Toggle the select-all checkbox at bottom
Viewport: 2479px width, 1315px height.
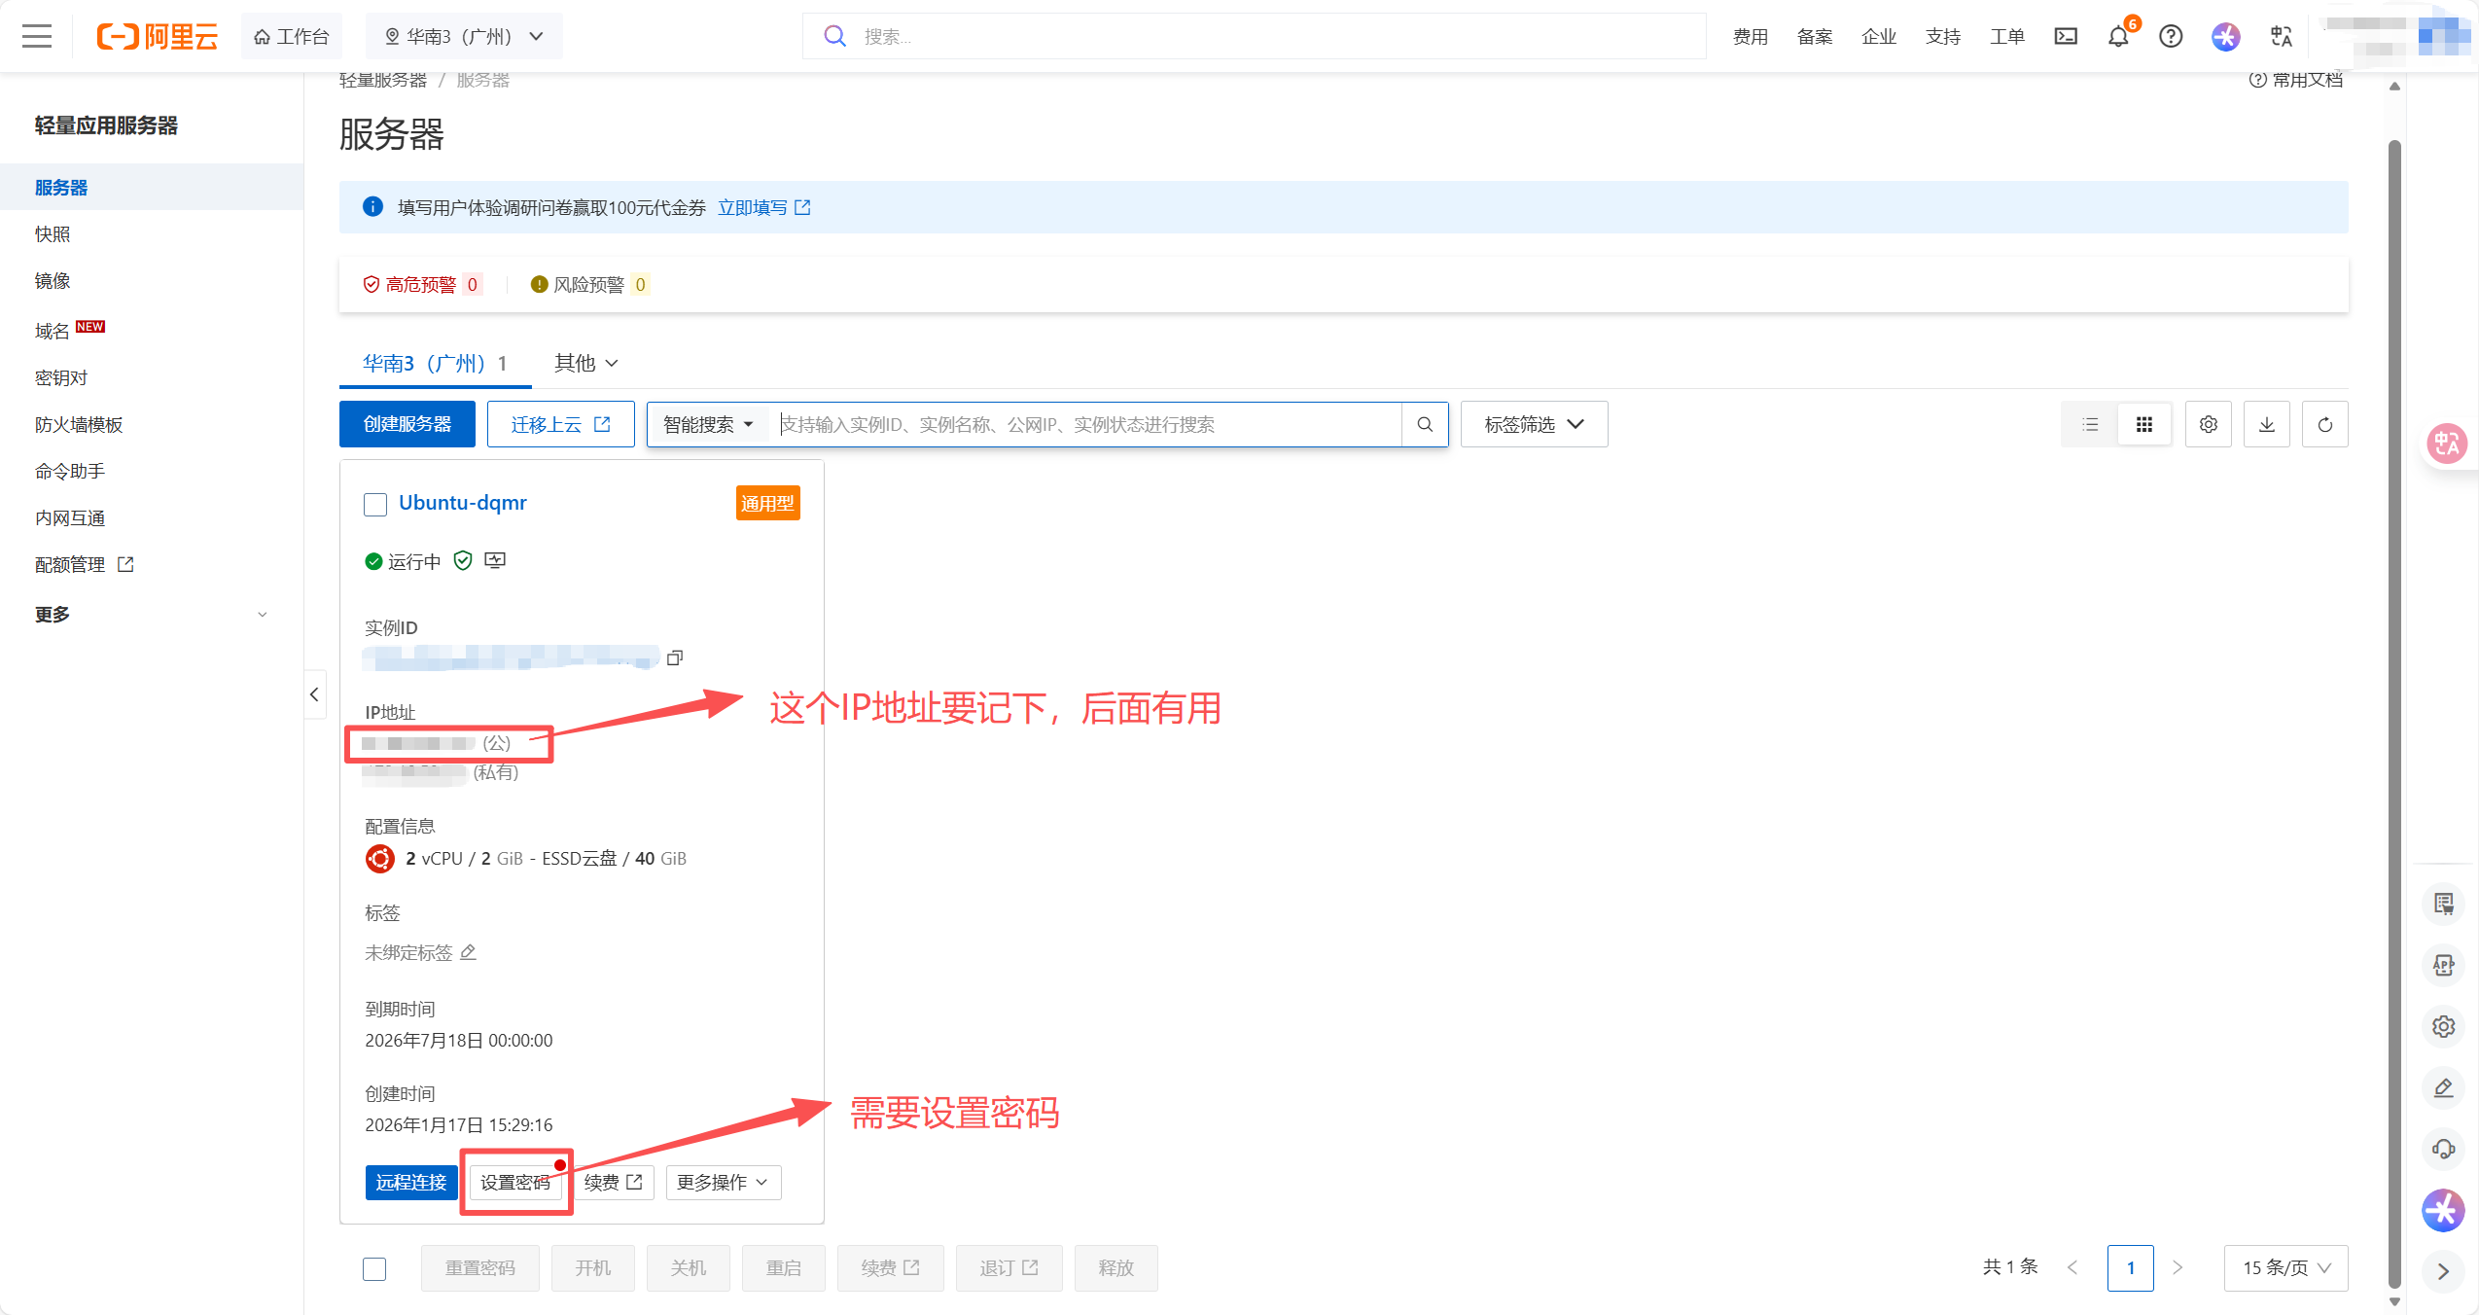click(374, 1268)
